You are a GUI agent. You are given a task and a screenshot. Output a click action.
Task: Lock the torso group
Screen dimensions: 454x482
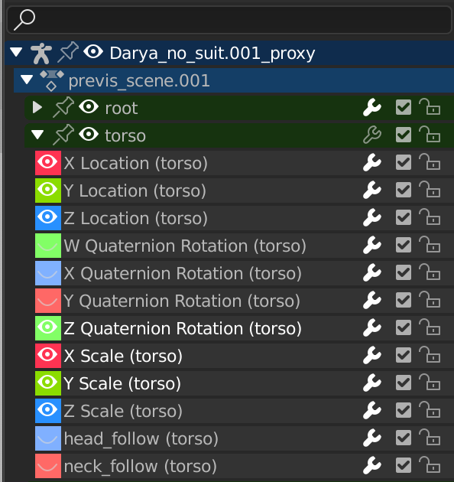430,134
